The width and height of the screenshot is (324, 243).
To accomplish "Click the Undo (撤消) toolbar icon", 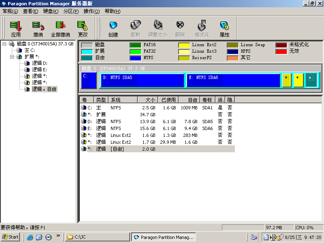I will [38, 26].
